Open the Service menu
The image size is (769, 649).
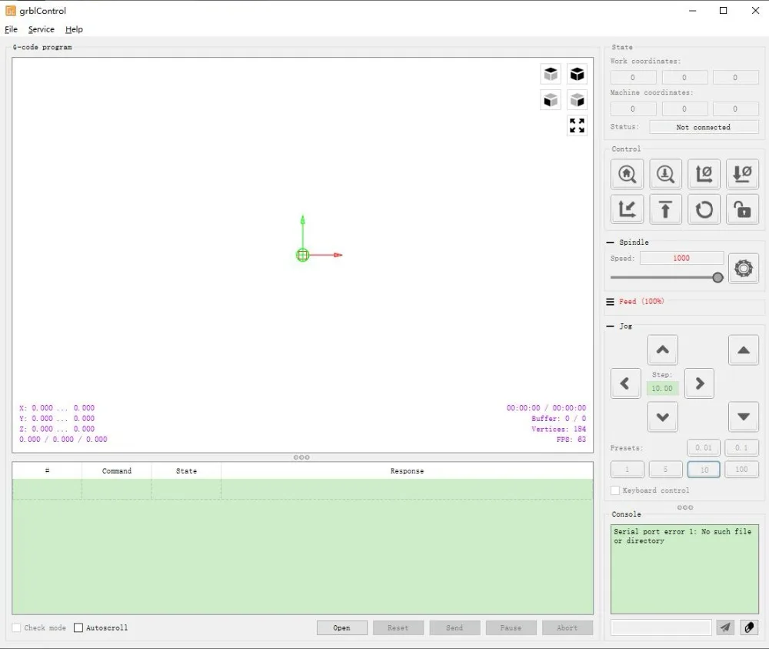pyautogui.click(x=42, y=29)
